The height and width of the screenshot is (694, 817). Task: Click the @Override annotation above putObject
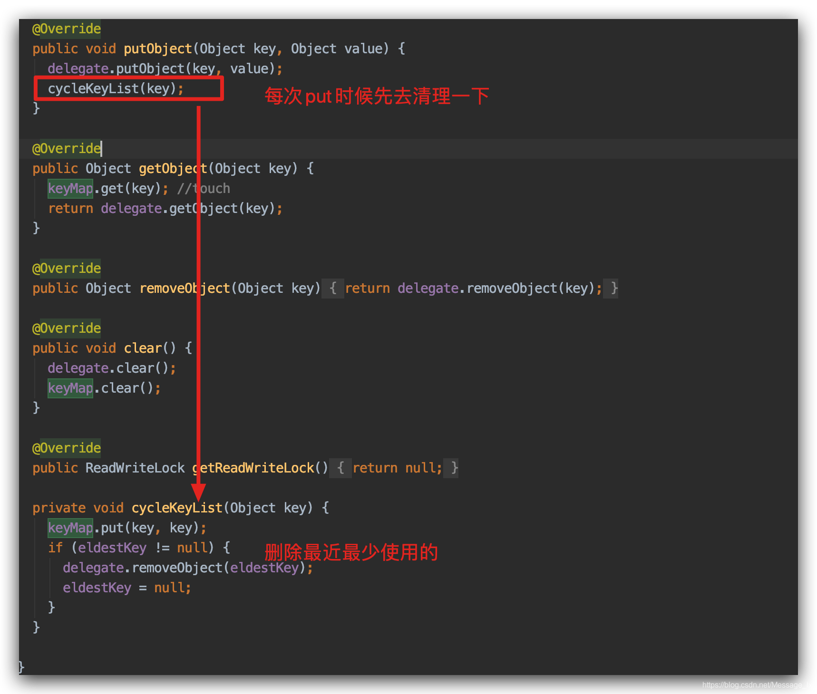click(x=67, y=29)
